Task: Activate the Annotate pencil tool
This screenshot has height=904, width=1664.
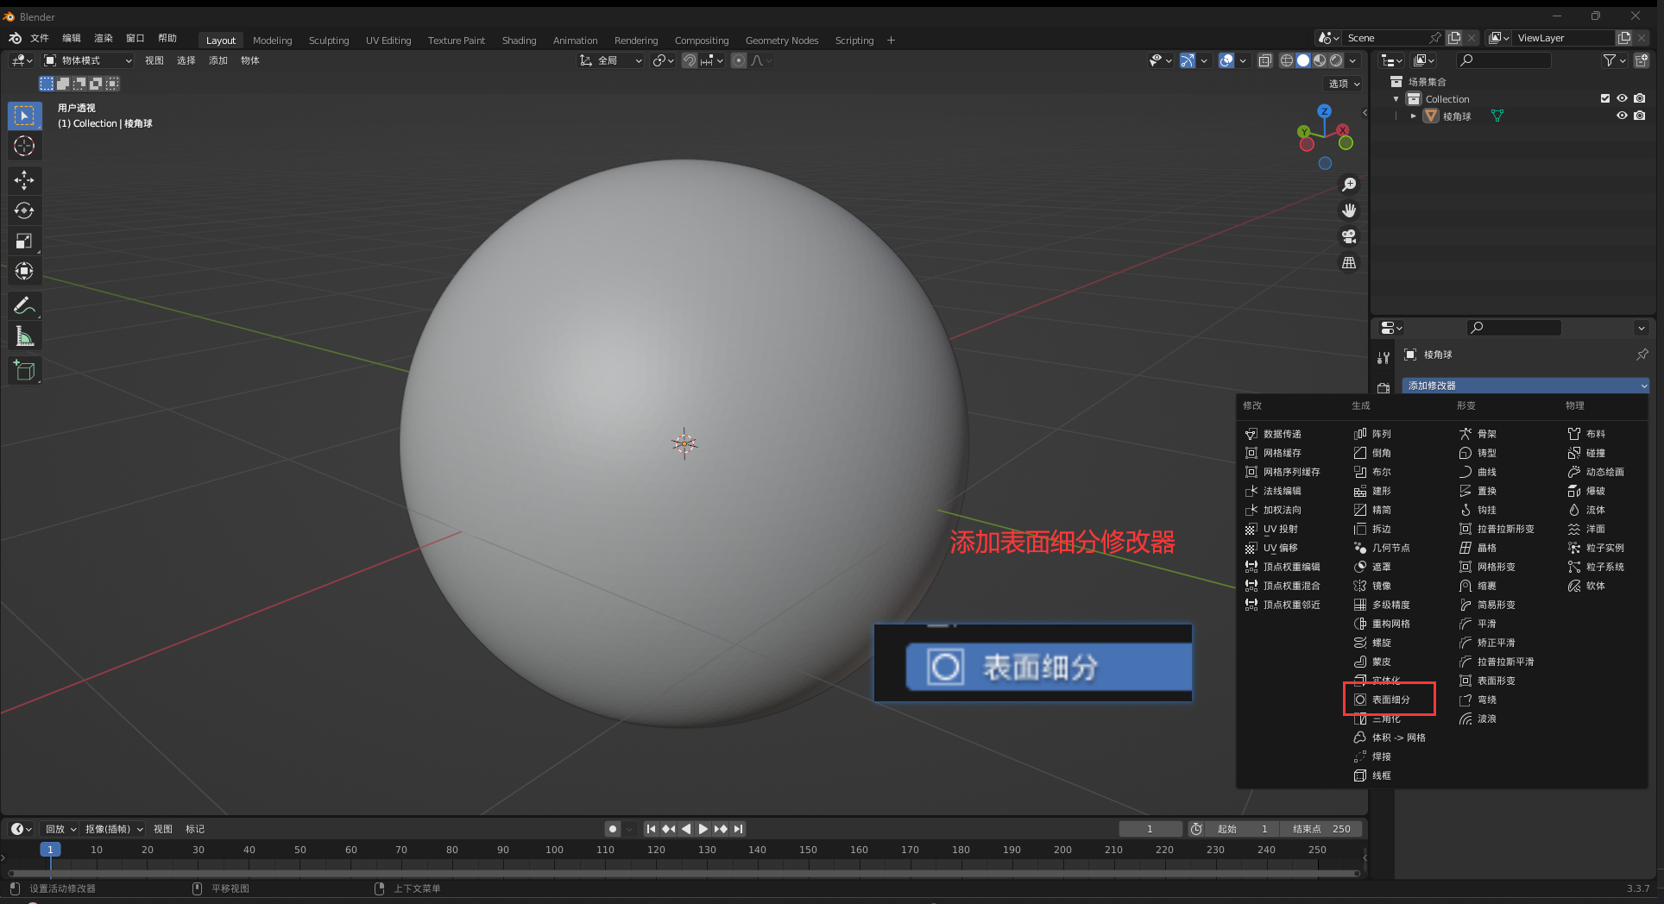Action: coord(24,305)
